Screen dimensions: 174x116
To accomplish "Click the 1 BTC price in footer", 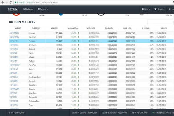I will [140, 113].
